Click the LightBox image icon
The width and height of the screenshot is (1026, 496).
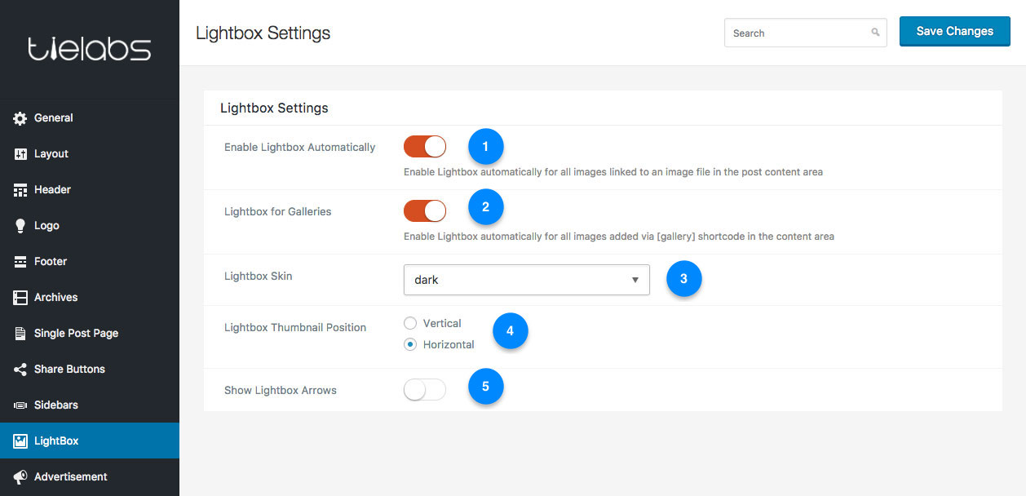(x=20, y=441)
